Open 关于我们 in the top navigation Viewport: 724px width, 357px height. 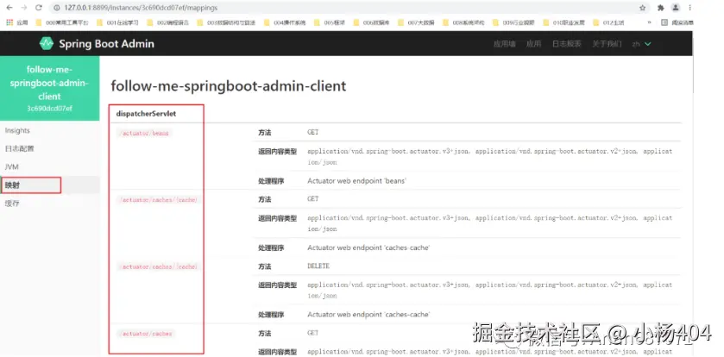click(607, 44)
